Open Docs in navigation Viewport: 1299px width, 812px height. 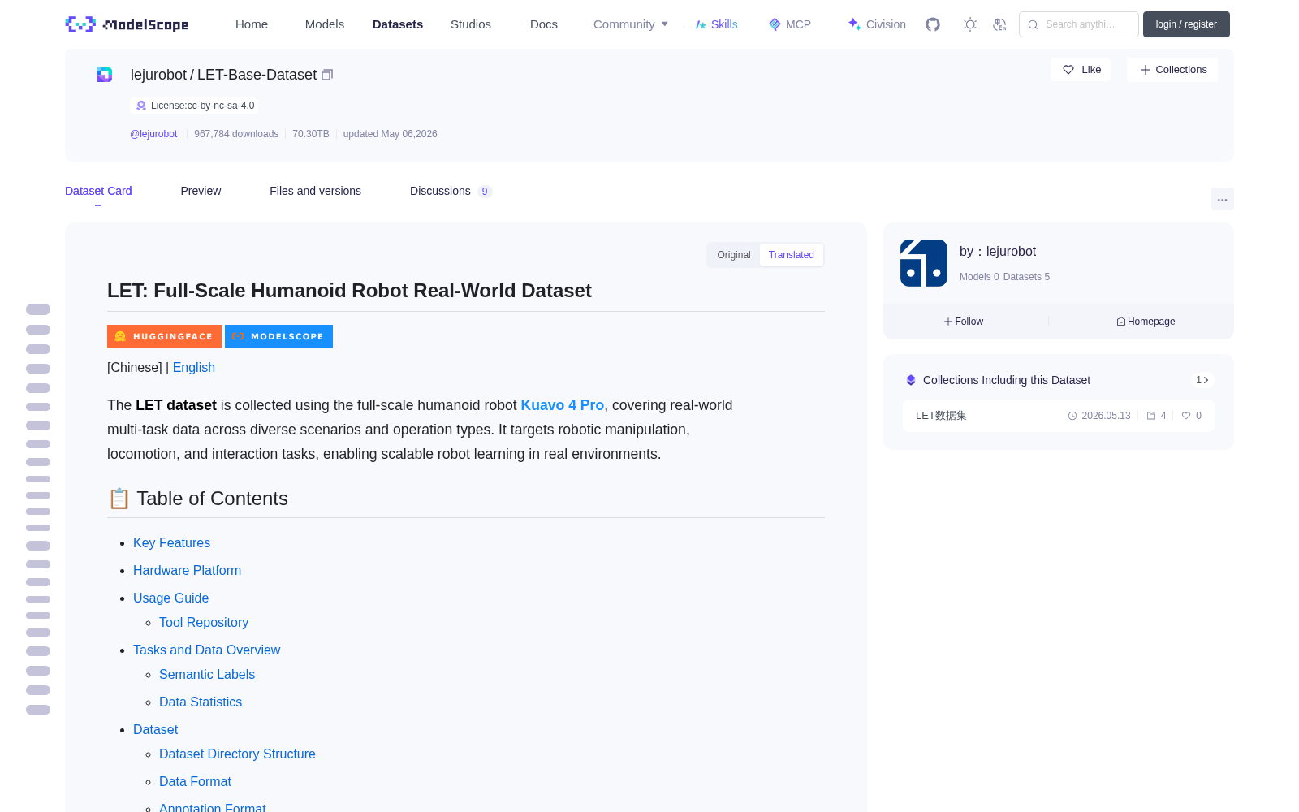[544, 24]
